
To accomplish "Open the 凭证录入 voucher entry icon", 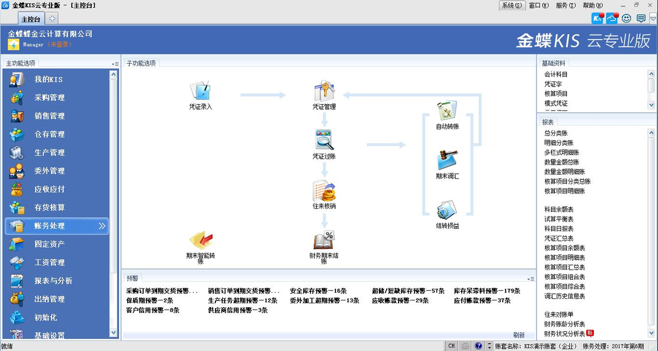I will 200,90.
